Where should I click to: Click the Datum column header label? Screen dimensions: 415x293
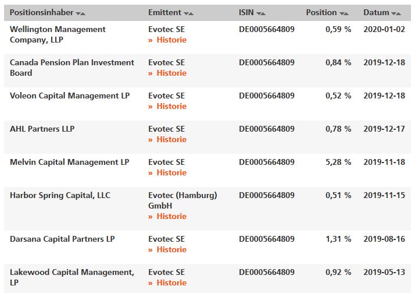pos(376,13)
